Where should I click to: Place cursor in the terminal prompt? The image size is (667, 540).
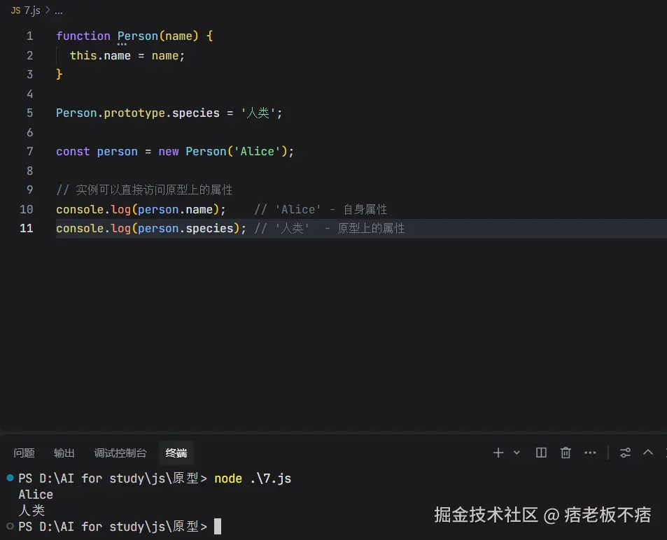[x=217, y=526]
